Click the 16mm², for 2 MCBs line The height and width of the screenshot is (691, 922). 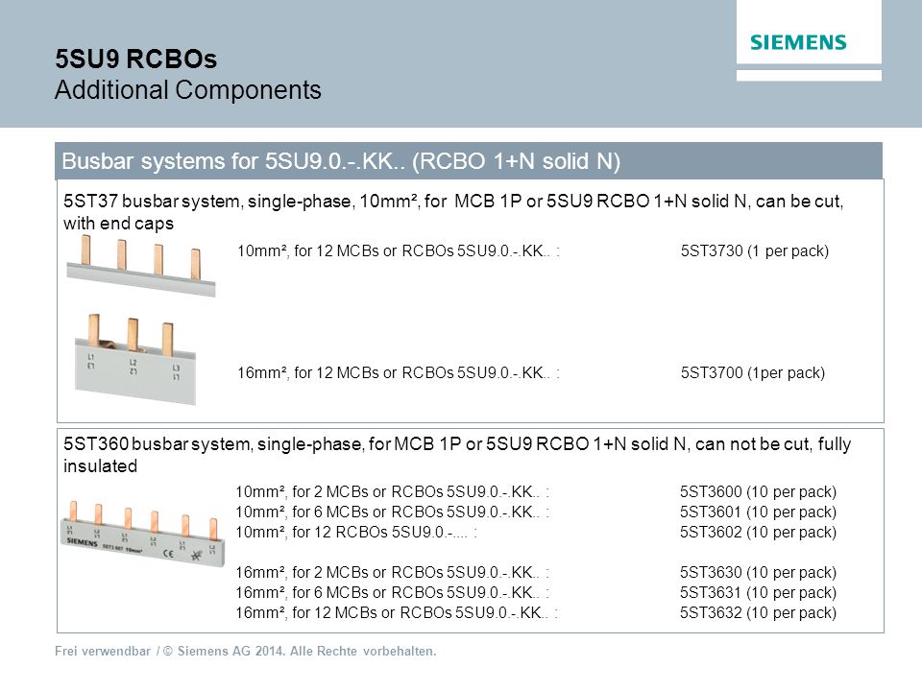click(392, 572)
